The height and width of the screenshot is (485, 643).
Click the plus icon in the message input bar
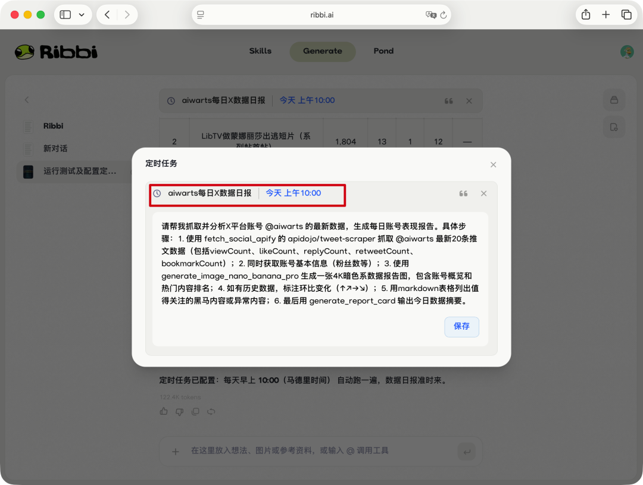click(x=175, y=451)
